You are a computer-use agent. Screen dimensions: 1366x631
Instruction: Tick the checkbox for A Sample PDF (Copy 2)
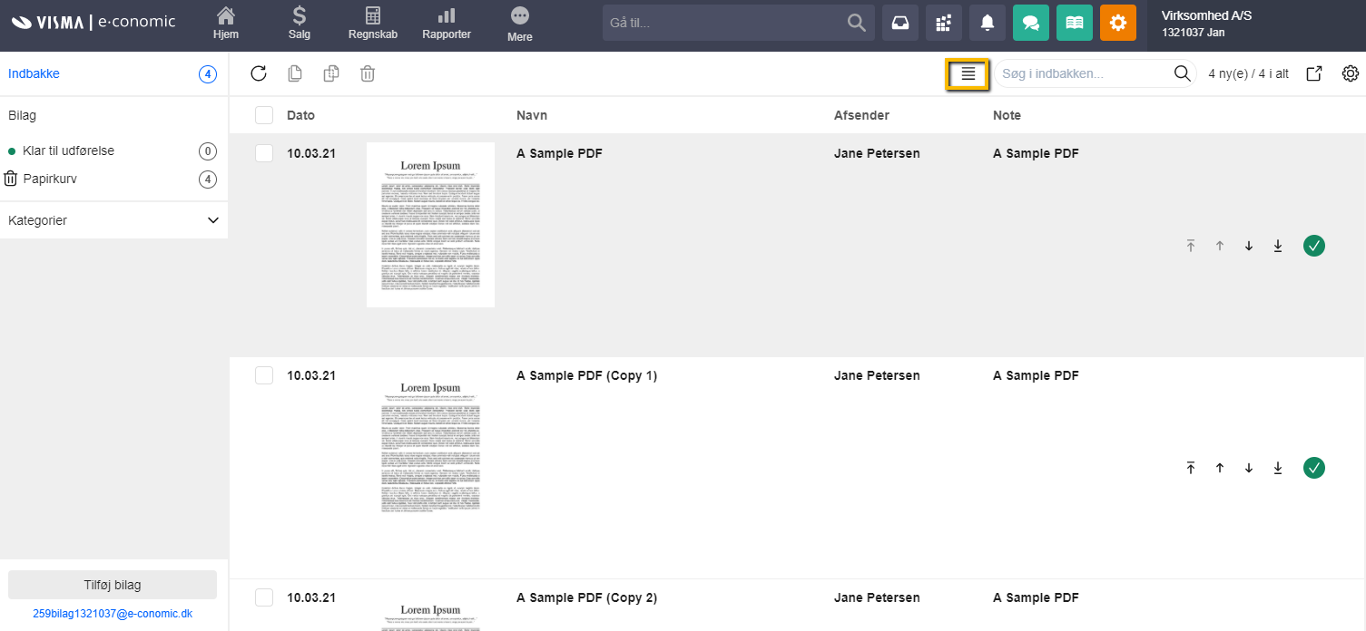(x=264, y=597)
